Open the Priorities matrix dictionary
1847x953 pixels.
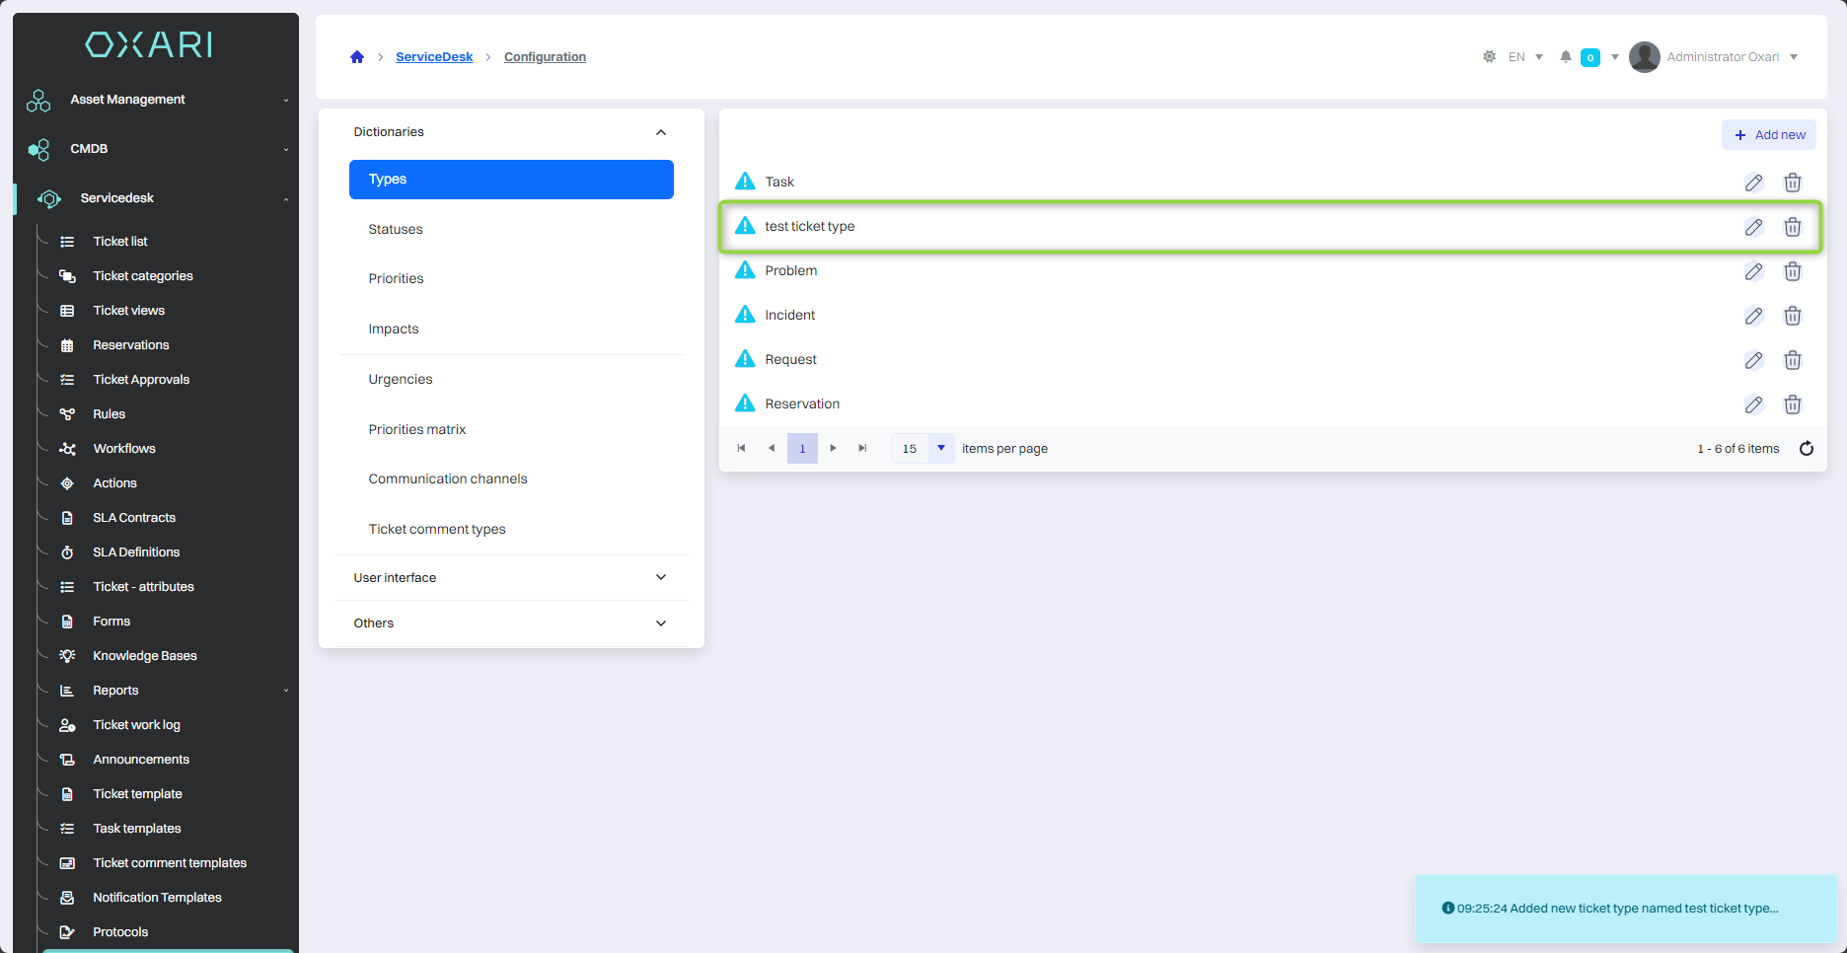tap(416, 429)
